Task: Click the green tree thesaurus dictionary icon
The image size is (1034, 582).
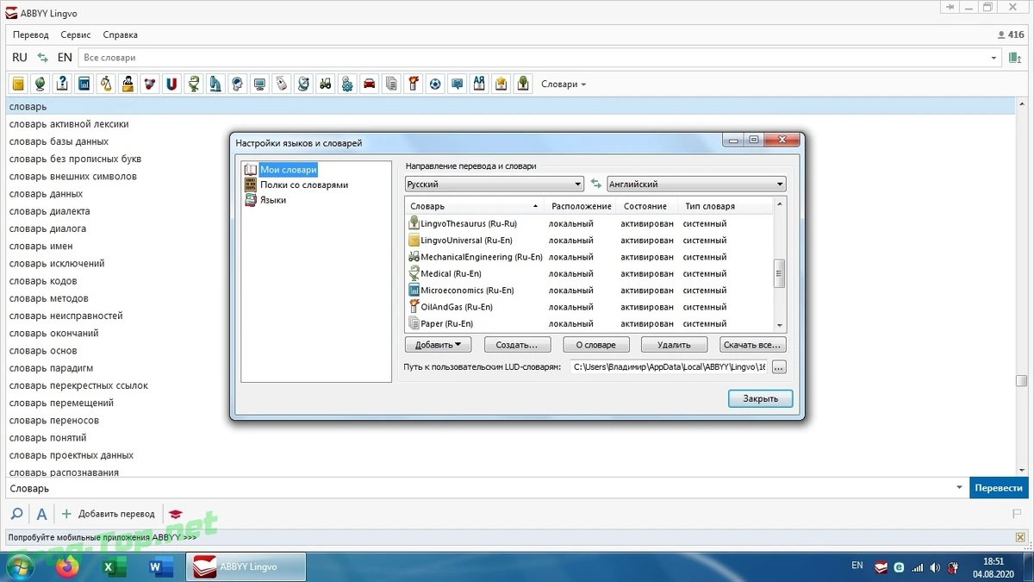Action: (x=523, y=84)
